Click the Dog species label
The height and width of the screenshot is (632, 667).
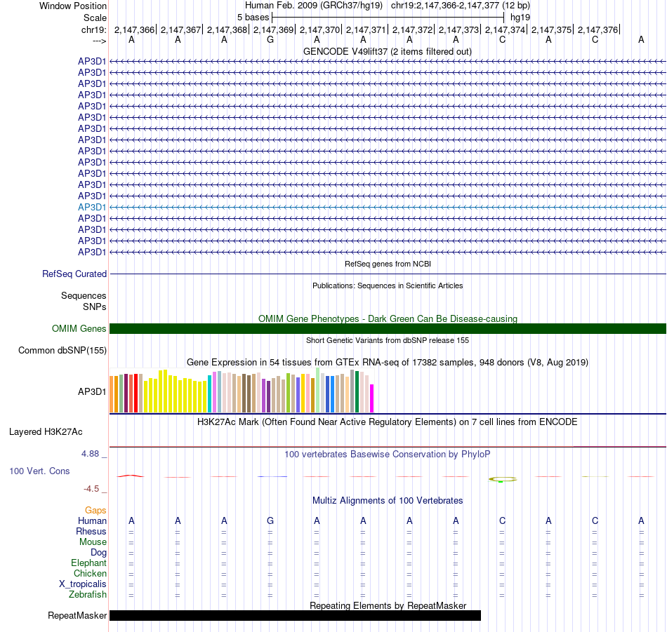tap(98, 553)
